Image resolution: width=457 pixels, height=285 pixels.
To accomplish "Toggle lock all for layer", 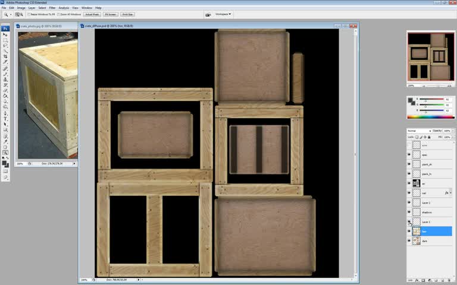I will pos(429,137).
